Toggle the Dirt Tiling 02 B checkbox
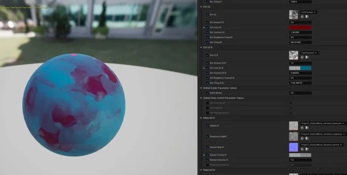 [x=207, y=83]
